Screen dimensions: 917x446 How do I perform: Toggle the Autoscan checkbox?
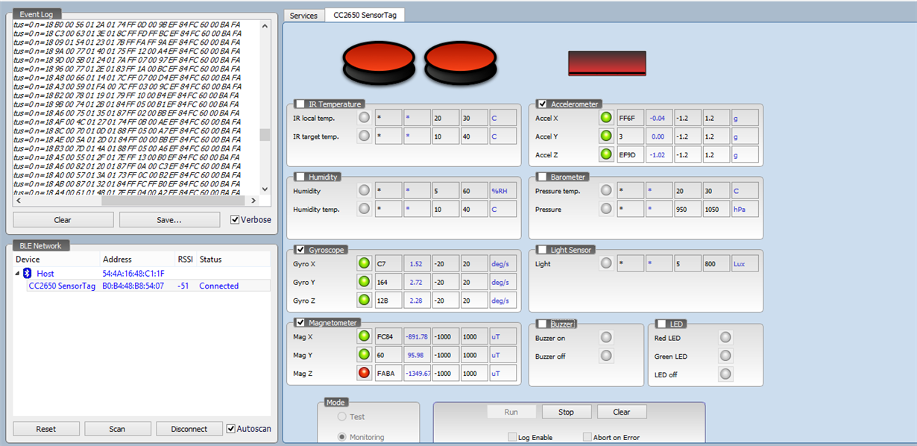(x=230, y=428)
